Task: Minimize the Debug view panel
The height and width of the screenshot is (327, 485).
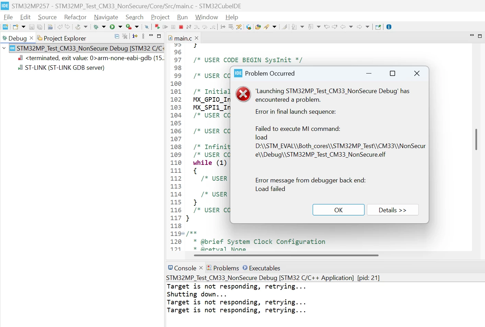Action: (x=151, y=36)
